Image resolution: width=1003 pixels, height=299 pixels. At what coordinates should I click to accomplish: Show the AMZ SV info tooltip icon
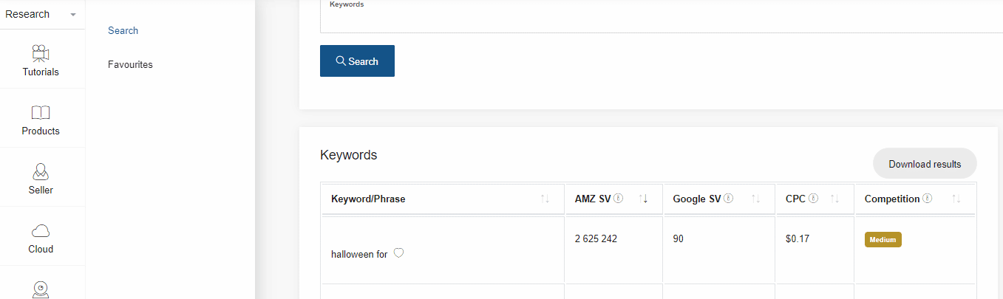[x=619, y=199]
